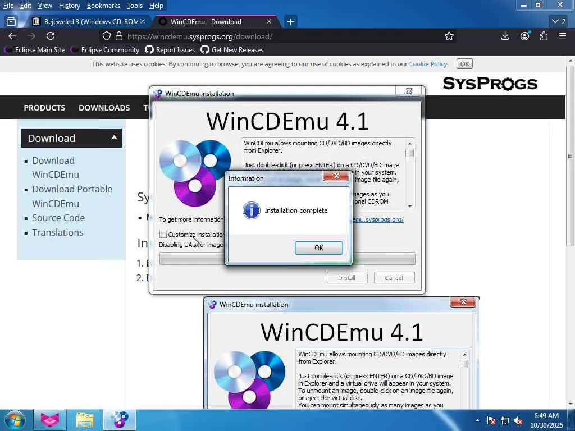The width and height of the screenshot is (575, 431).
Task: Reload the current page
Action: (51, 36)
